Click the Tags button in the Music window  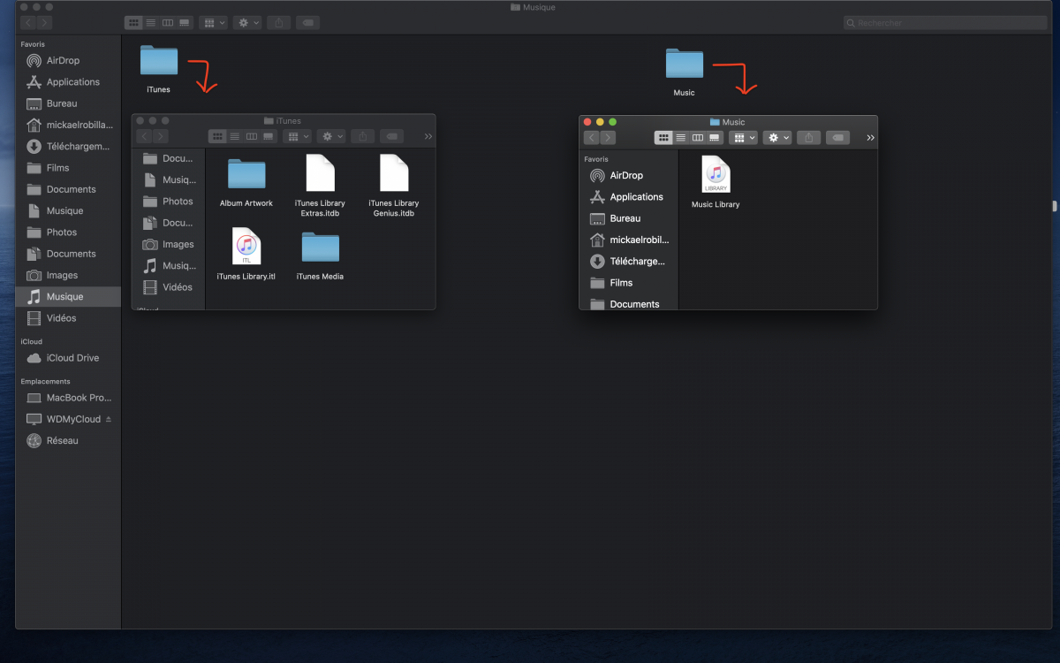click(x=837, y=137)
